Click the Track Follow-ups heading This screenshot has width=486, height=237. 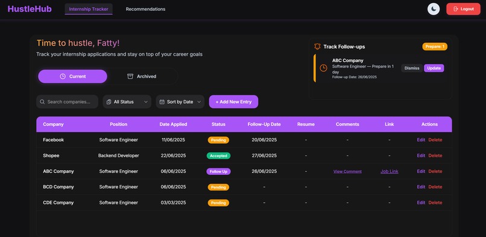pyautogui.click(x=344, y=46)
